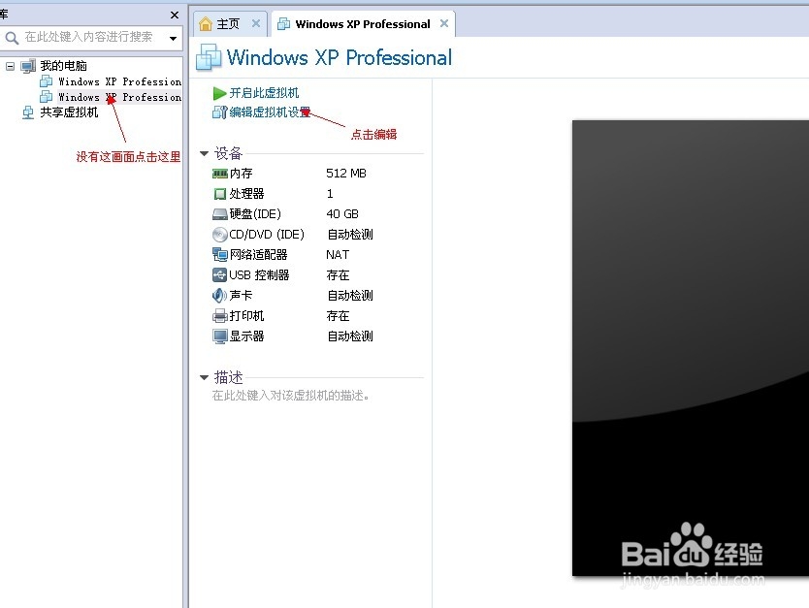The image size is (809, 608).
Task: Click 存在 value for USB 控制器
Action: click(338, 275)
